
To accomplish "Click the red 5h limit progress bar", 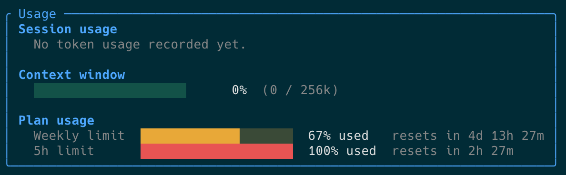I will pos(217,151).
